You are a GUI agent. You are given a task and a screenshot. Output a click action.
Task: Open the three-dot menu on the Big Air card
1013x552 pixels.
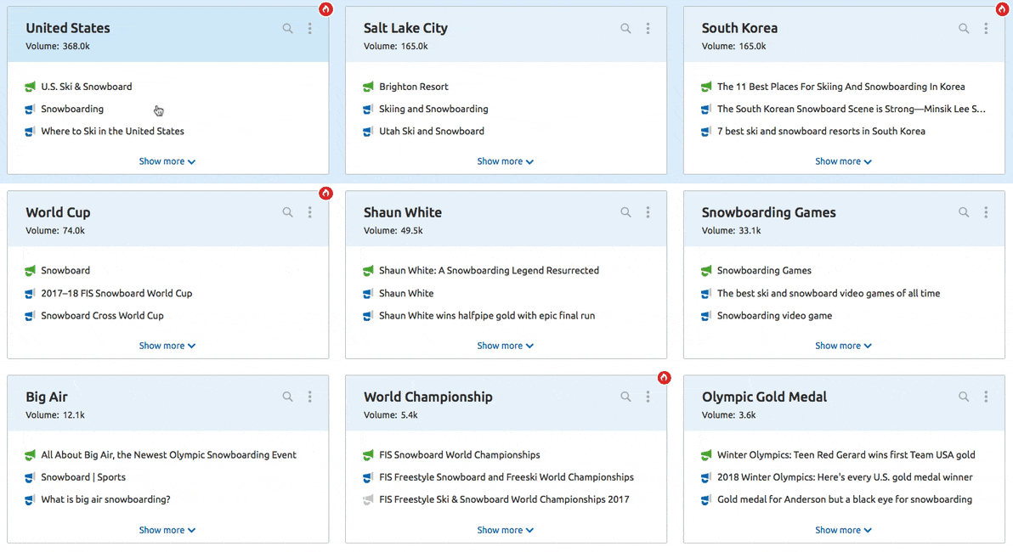point(309,396)
